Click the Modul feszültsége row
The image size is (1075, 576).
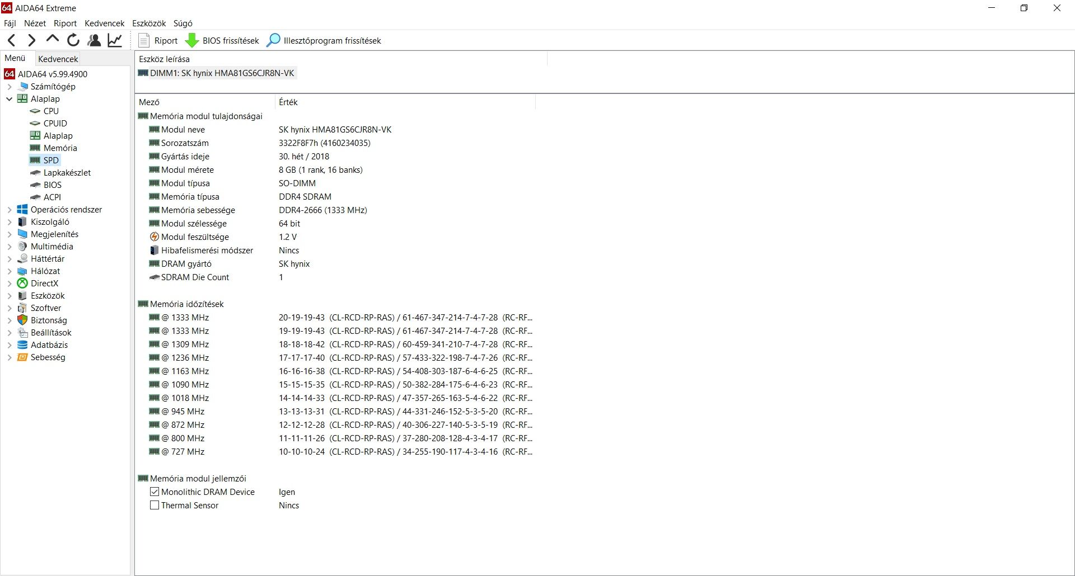pos(335,237)
